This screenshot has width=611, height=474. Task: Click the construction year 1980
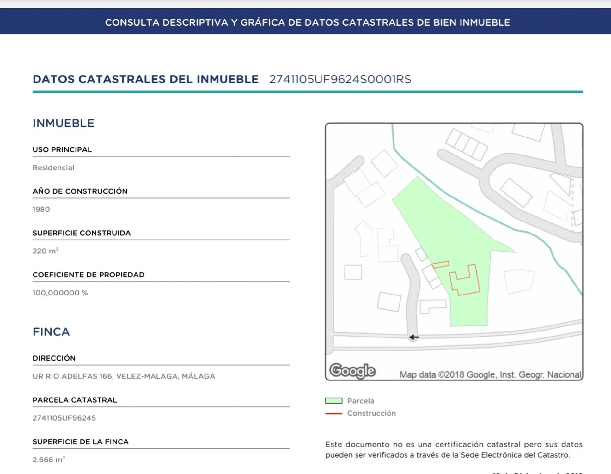pyautogui.click(x=41, y=209)
